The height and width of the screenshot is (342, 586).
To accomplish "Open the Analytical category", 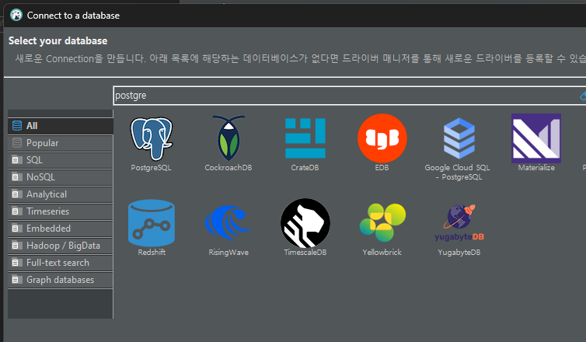I will click(60, 194).
